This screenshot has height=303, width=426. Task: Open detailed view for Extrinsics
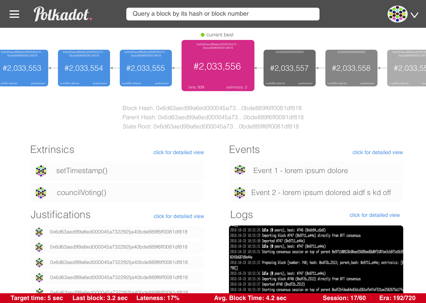point(179,152)
